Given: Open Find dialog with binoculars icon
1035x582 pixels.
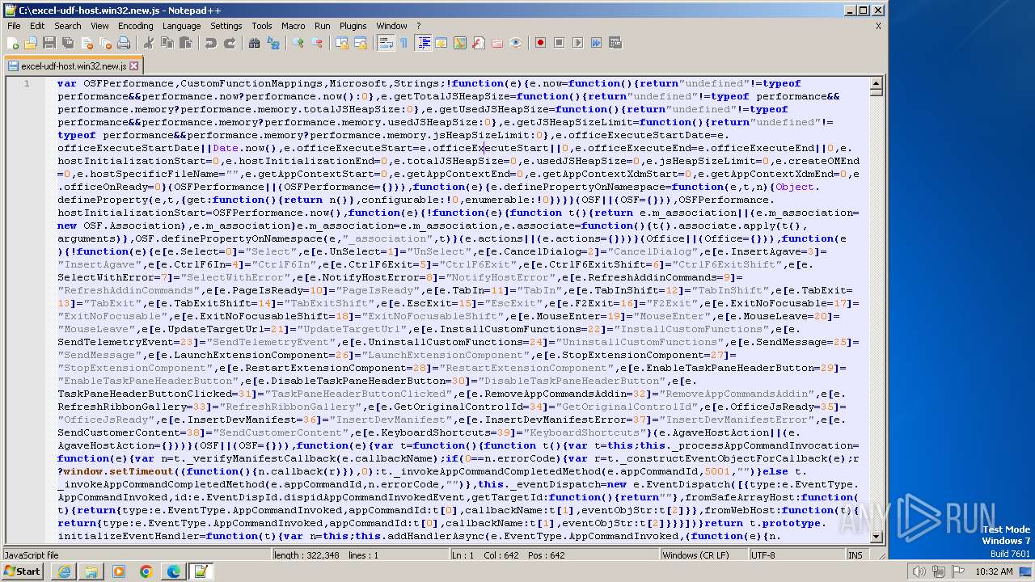Looking at the screenshot, I should tap(254, 43).
